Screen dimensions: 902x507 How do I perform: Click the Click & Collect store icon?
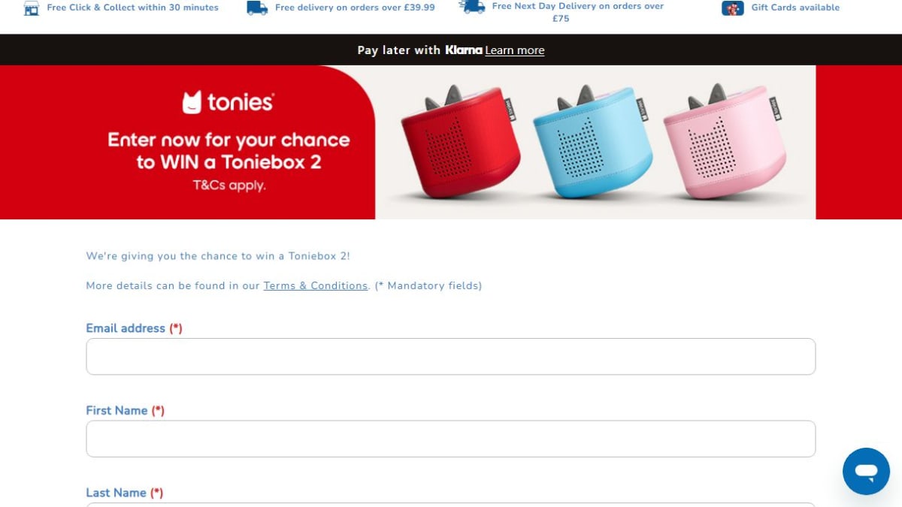pyautogui.click(x=31, y=8)
